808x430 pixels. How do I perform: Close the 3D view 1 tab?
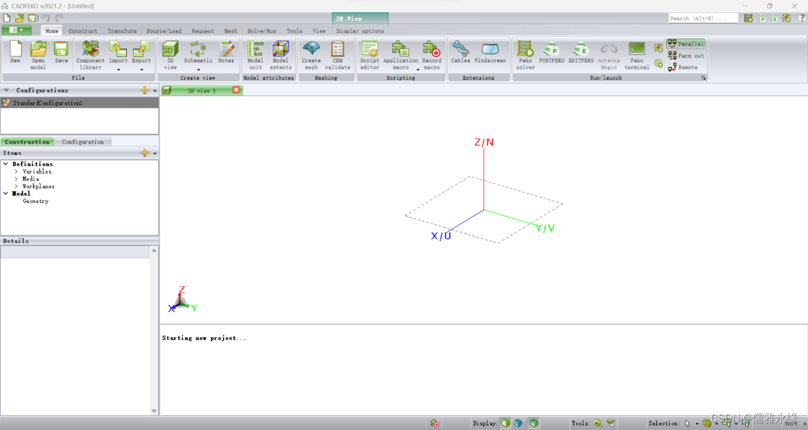click(236, 90)
